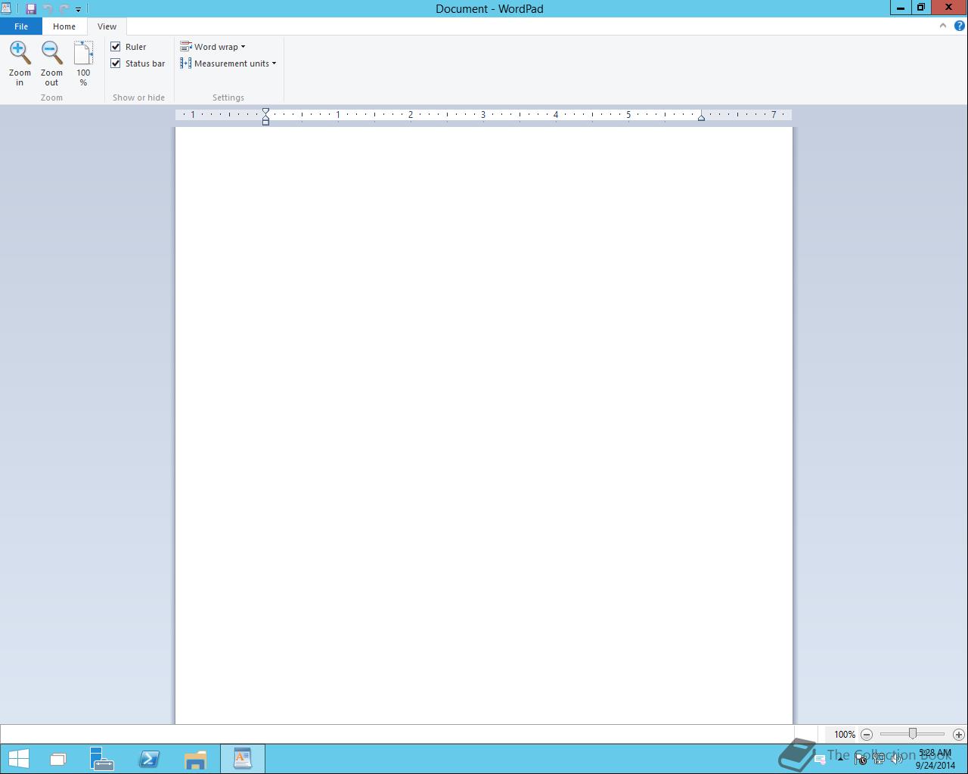Uncheck the Ruler checkbox
The height and width of the screenshot is (774, 968).
tap(116, 47)
